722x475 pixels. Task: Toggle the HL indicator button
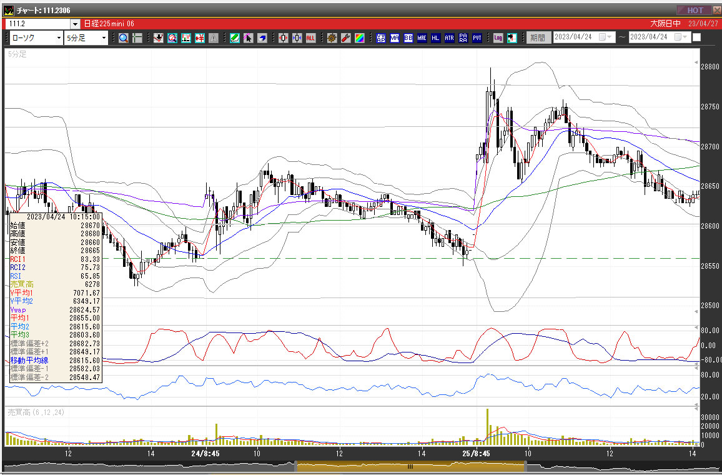[x=435, y=37]
